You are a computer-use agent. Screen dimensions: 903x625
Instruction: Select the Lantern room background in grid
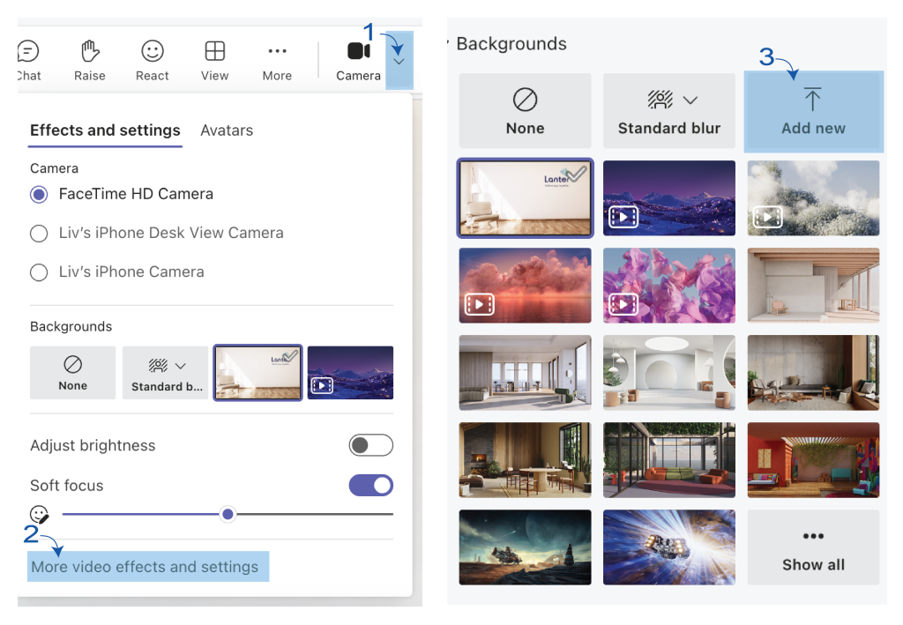point(526,198)
